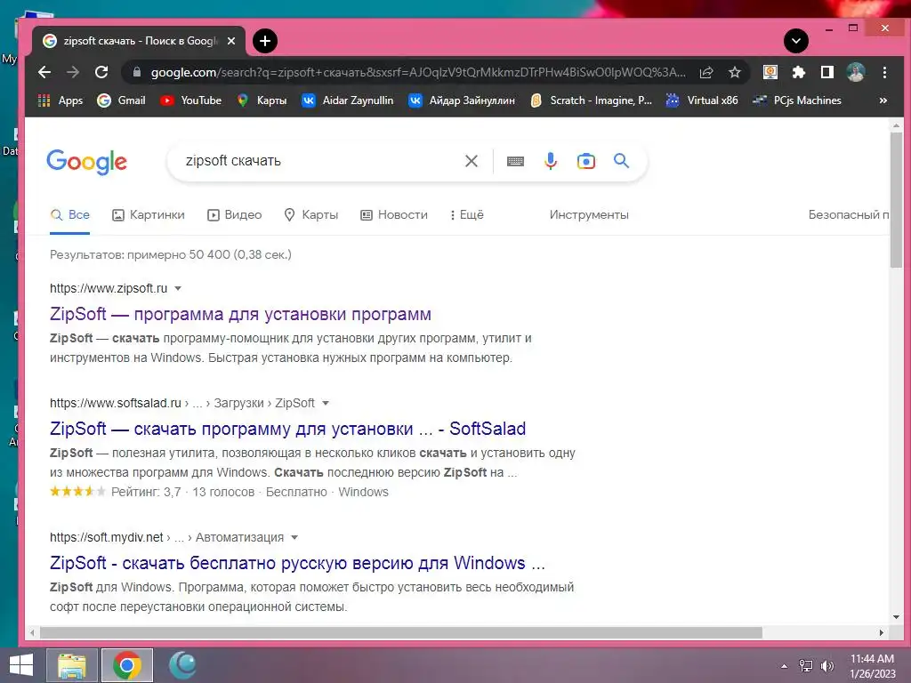This screenshot has height=683, width=911.
Task: Open network status tray icon
Action: pos(806,666)
